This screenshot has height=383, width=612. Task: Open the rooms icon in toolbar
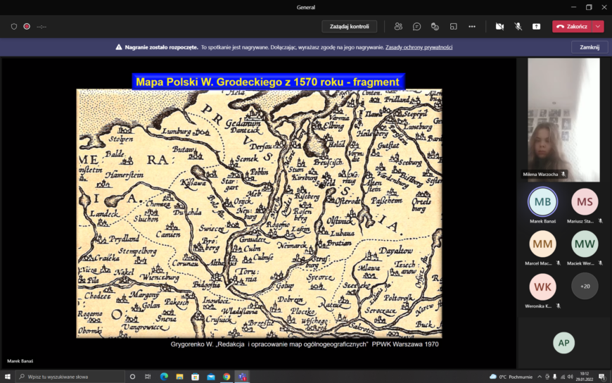pyautogui.click(x=453, y=27)
